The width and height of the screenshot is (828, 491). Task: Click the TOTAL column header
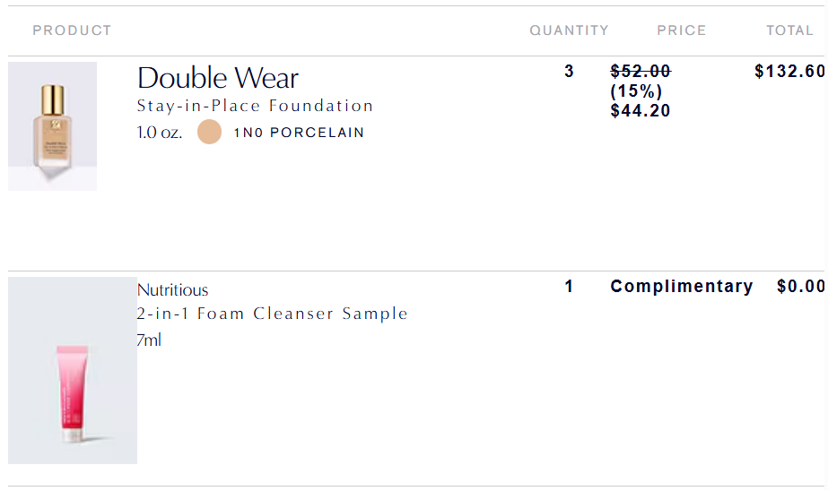point(789,30)
